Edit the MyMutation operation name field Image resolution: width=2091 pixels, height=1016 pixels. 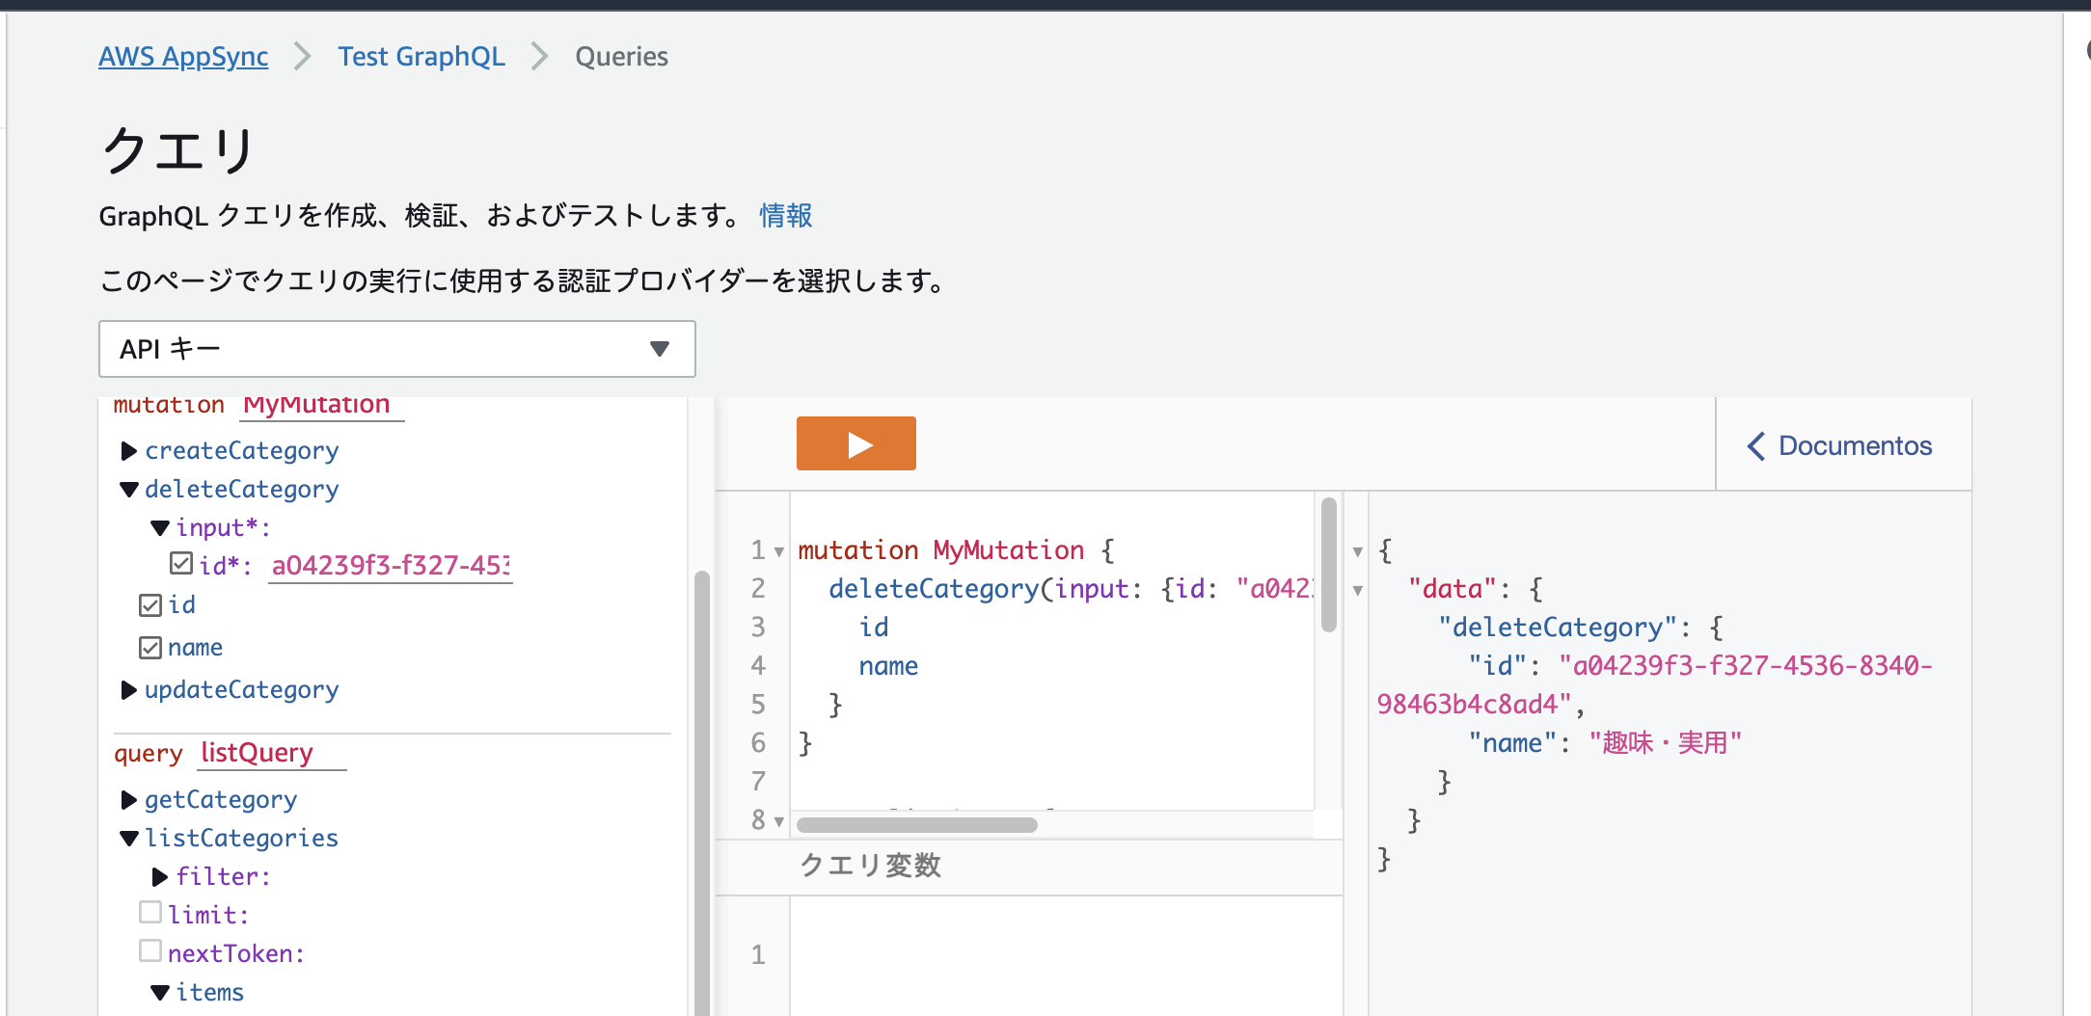pyautogui.click(x=322, y=406)
